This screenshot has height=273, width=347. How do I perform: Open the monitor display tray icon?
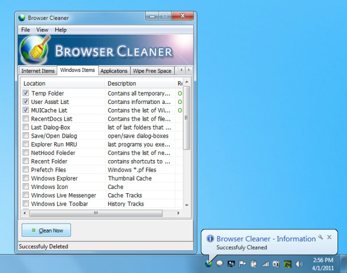pyautogui.click(x=231, y=264)
